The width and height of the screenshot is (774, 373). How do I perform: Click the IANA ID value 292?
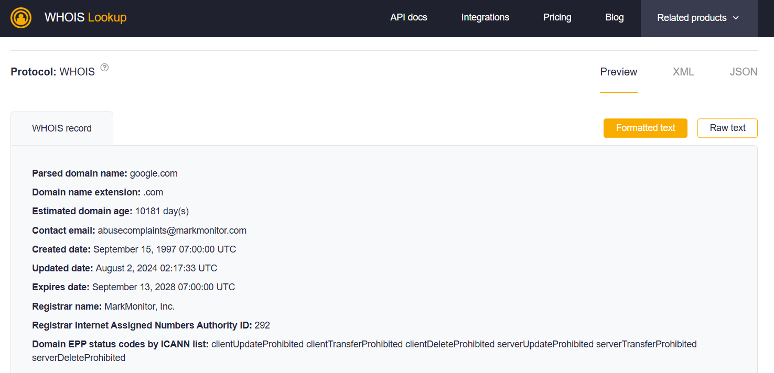pyautogui.click(x=262, y=325)
